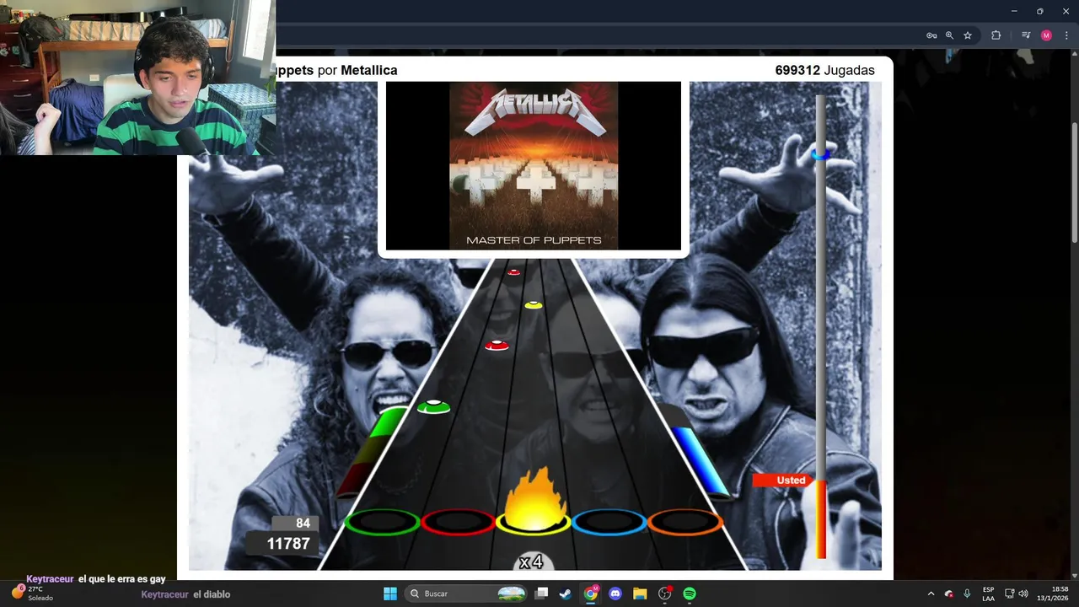Open the Windows Start menu
The height and width of the screenshot is (607, 1079).
pos(390,594)
